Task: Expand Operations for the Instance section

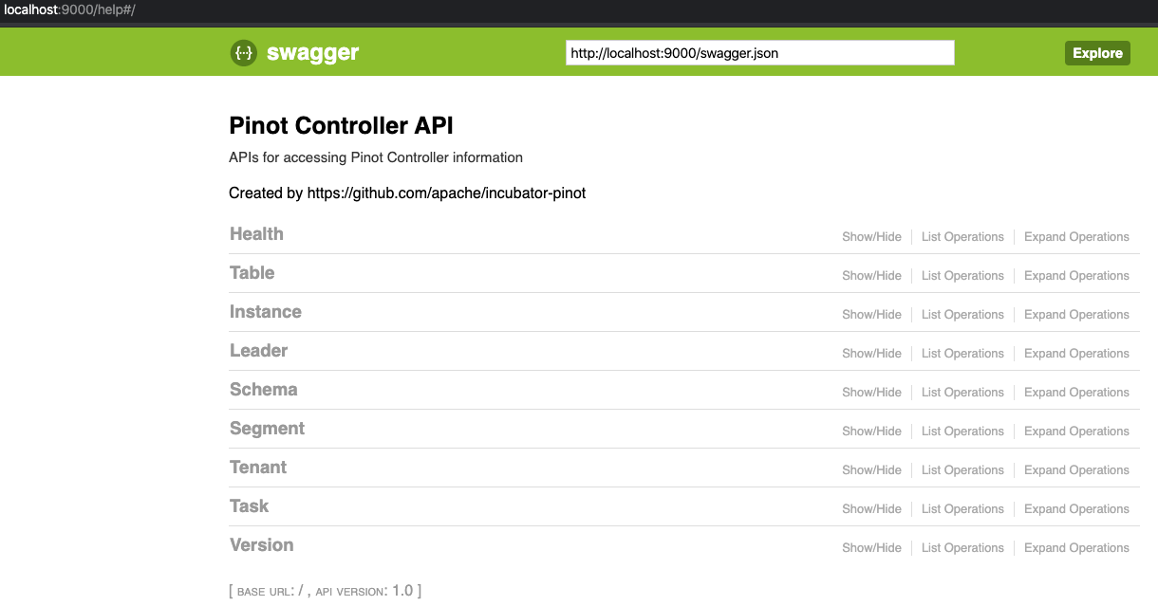Action: tap(1076, 315)
